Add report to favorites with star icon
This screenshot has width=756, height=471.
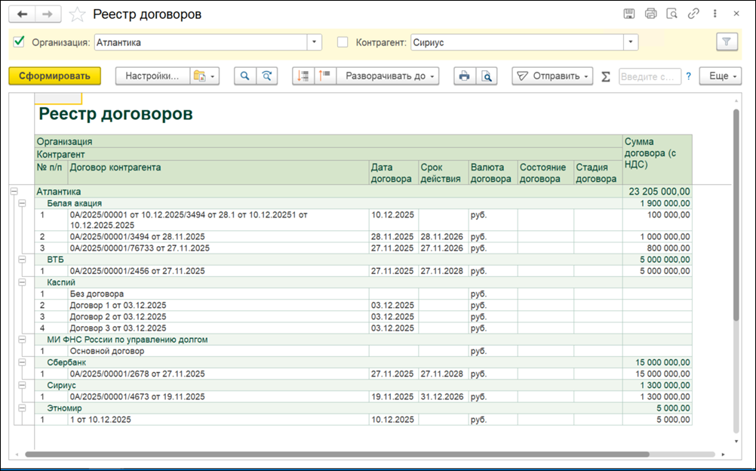pyautogui.click(x=77, y=14)
